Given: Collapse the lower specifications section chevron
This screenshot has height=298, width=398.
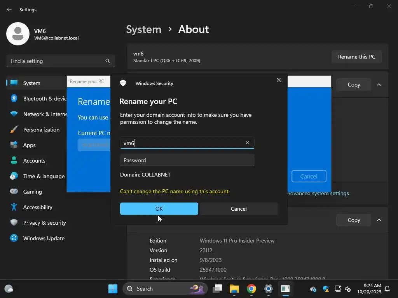Looking at the screenshot, I should 379,220.
